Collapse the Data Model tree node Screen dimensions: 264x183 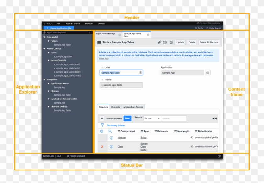tap(44, 37)
